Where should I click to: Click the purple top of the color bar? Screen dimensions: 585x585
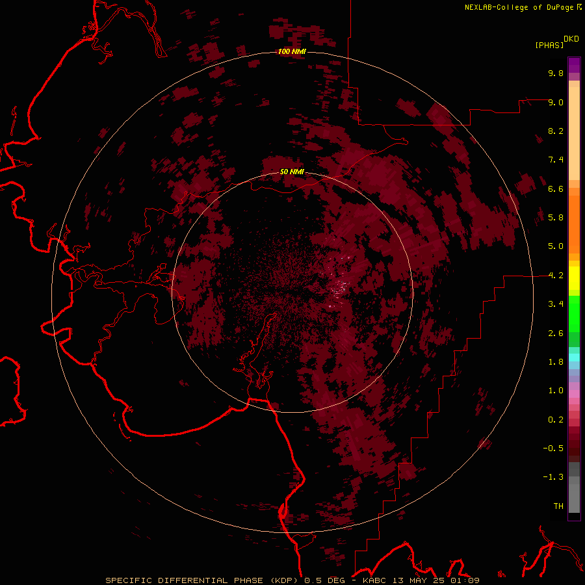[574, 65]
